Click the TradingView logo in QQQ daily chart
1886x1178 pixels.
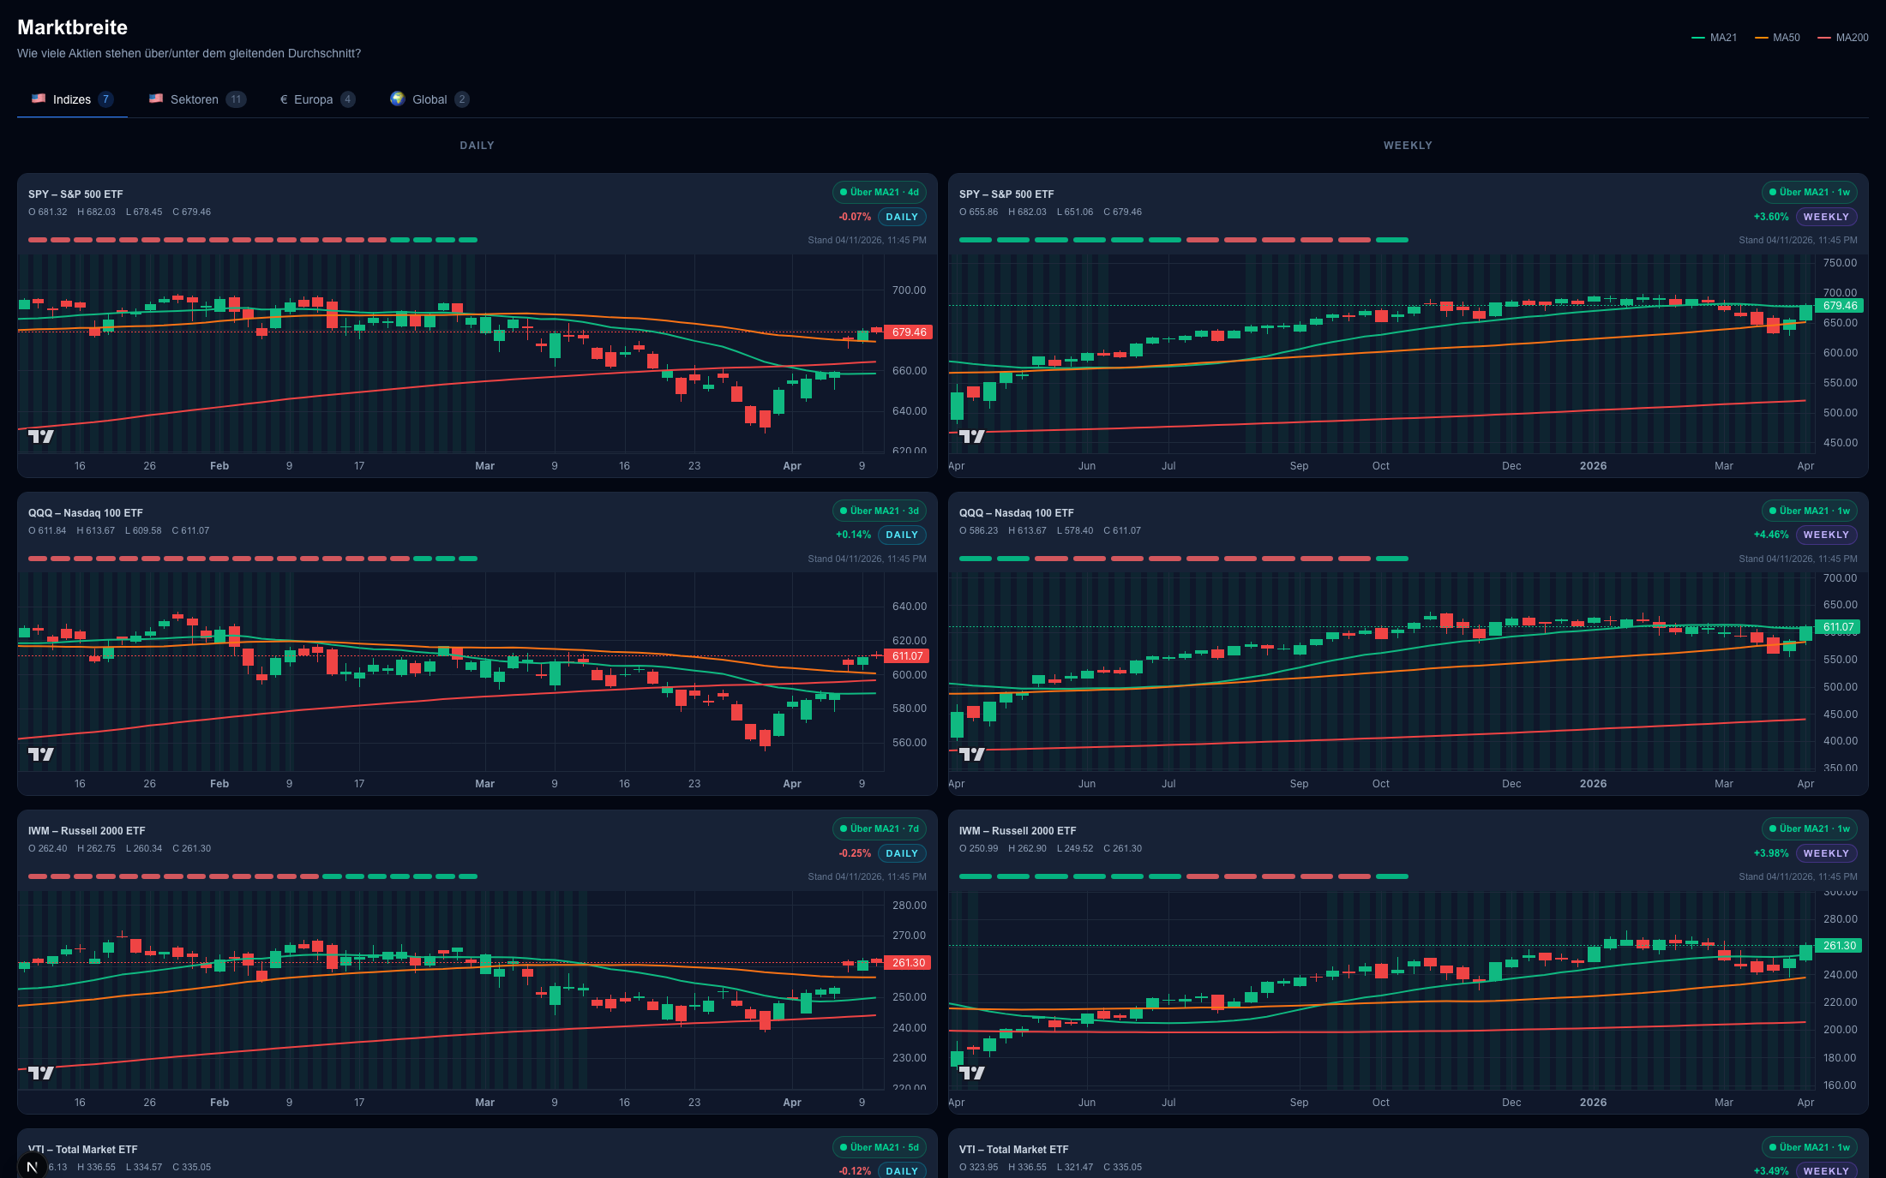click(x=40, y=754)
